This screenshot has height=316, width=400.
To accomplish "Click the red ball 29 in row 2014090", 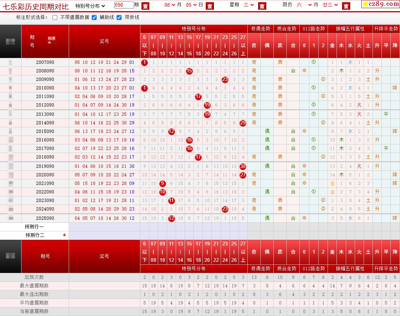I will click(x=243, y=123).
